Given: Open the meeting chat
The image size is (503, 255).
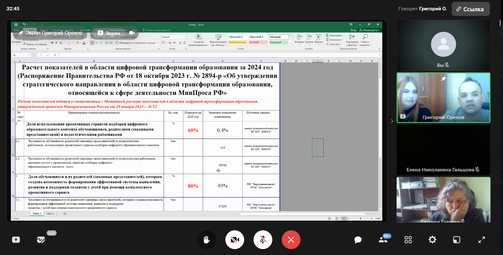Looking at the screenshot, I should [358, 240].
